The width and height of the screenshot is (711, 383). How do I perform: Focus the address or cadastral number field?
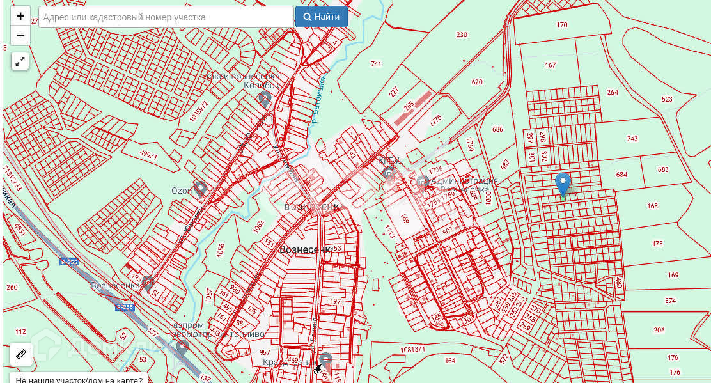(166, 17)
